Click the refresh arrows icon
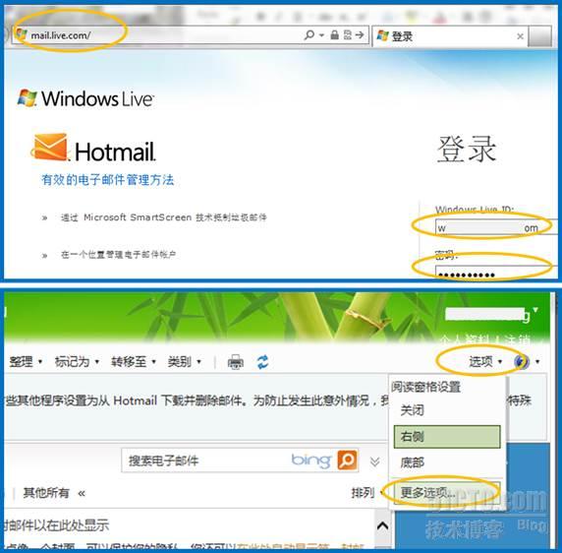Viewport: 562px width, 553px height. click(262, 362)
